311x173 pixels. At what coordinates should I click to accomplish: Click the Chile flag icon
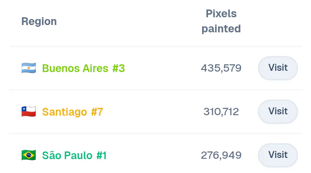click(x=29, y=112)
